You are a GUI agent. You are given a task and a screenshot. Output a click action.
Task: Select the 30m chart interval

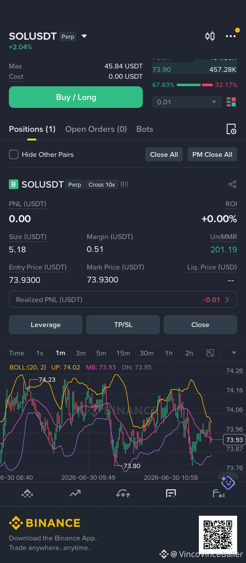[x=147, y=353]
